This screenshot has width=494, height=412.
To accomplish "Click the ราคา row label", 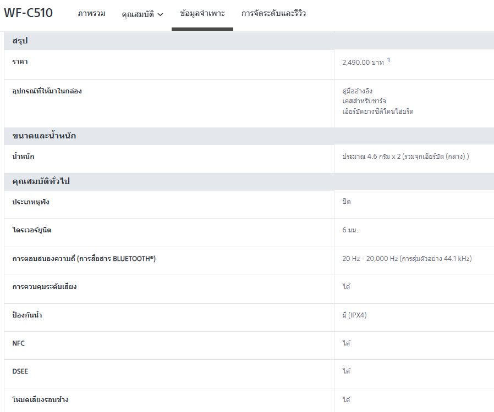I will click(x=20, y=62).
